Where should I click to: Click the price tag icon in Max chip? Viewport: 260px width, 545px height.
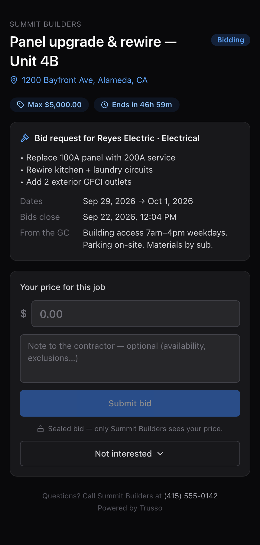click(x=21, y=105)
